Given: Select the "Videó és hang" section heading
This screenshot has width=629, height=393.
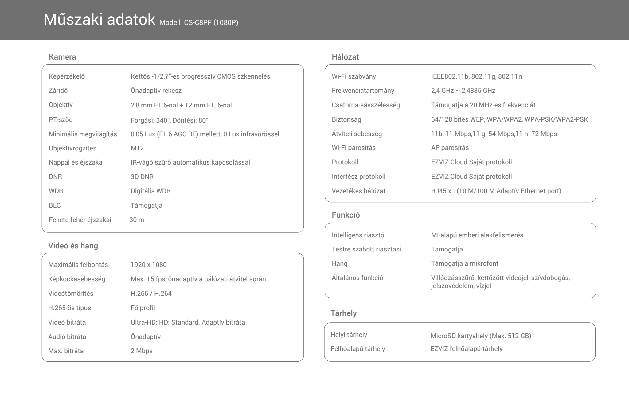Looking at the screenshot, I should pyautogui.click(x=73, y=246).
